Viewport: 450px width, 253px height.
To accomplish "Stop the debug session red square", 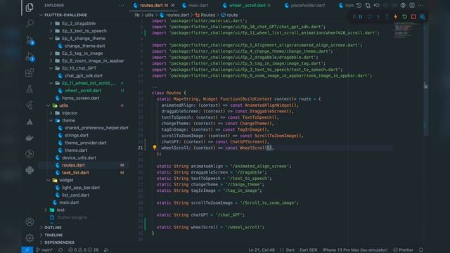I will coord(413,17).
